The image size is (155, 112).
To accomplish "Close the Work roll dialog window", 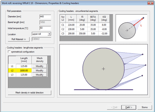I will 150,3.
